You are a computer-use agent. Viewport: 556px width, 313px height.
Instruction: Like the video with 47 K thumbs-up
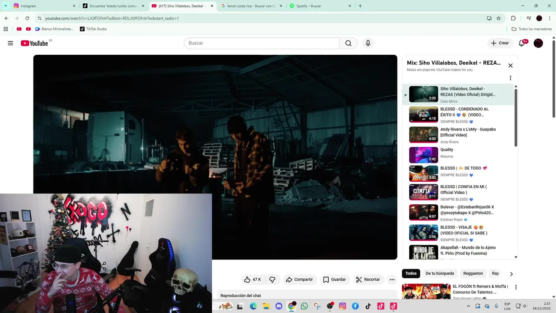(x=252, y=280)
